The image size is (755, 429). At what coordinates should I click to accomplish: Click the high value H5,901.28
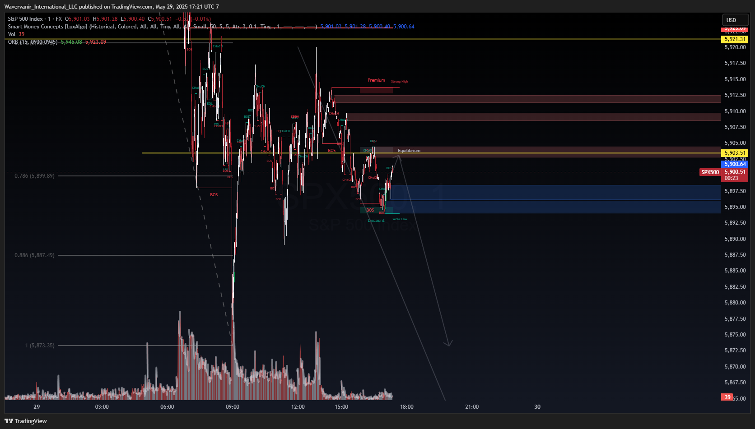point(105,19)
